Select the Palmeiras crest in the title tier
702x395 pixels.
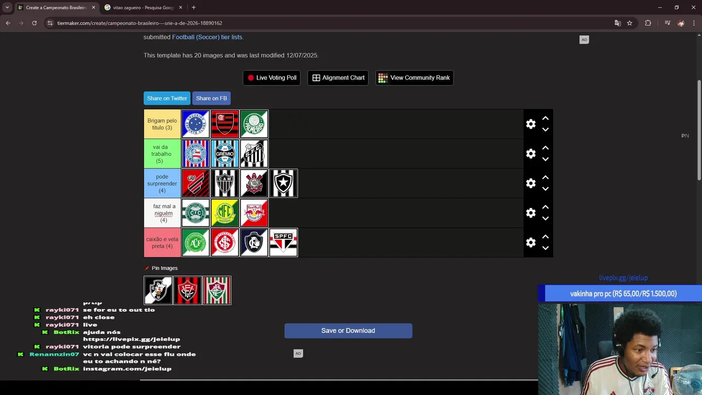pos(254,124)
